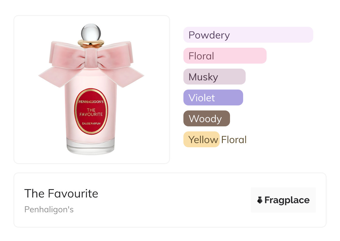
Task: Select the Yellow highlighted accord bar
Action: pyautogui.click(x=202, y=139)
